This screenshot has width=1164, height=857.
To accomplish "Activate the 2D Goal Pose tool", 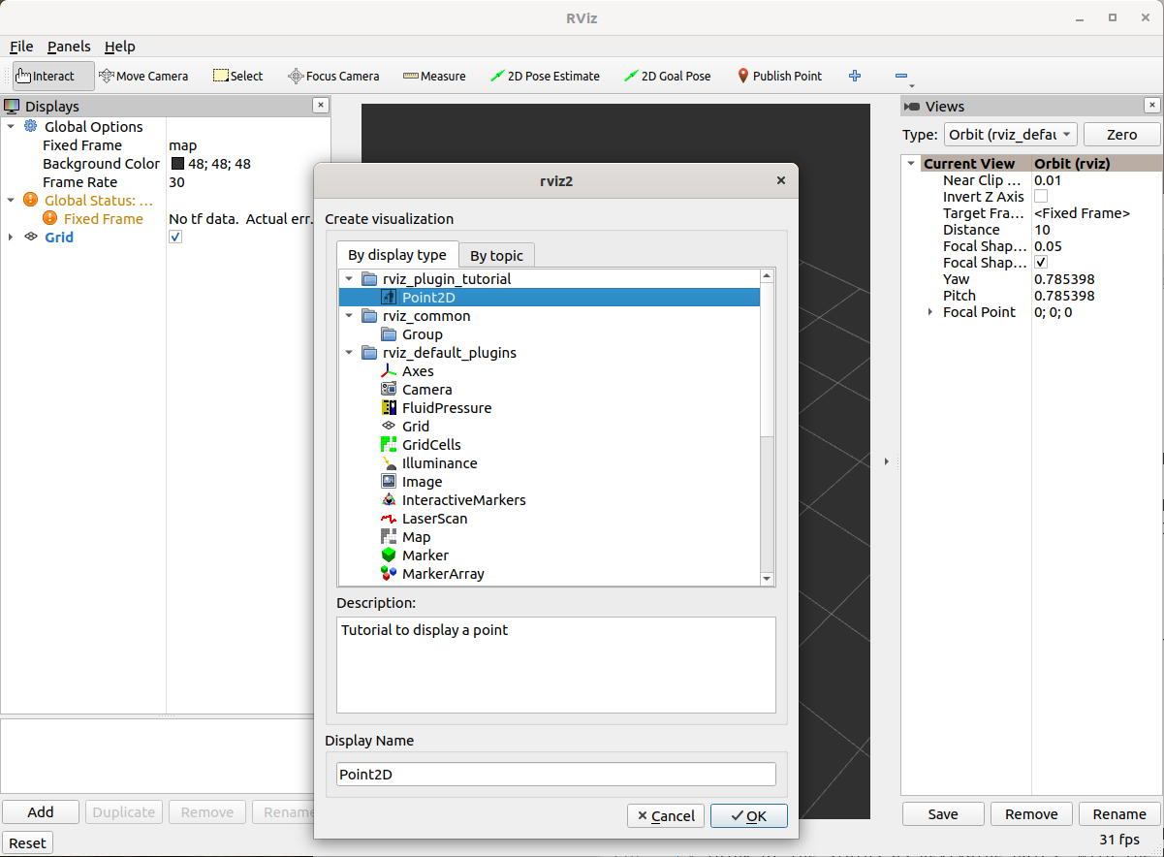I will tap(667, 76).
